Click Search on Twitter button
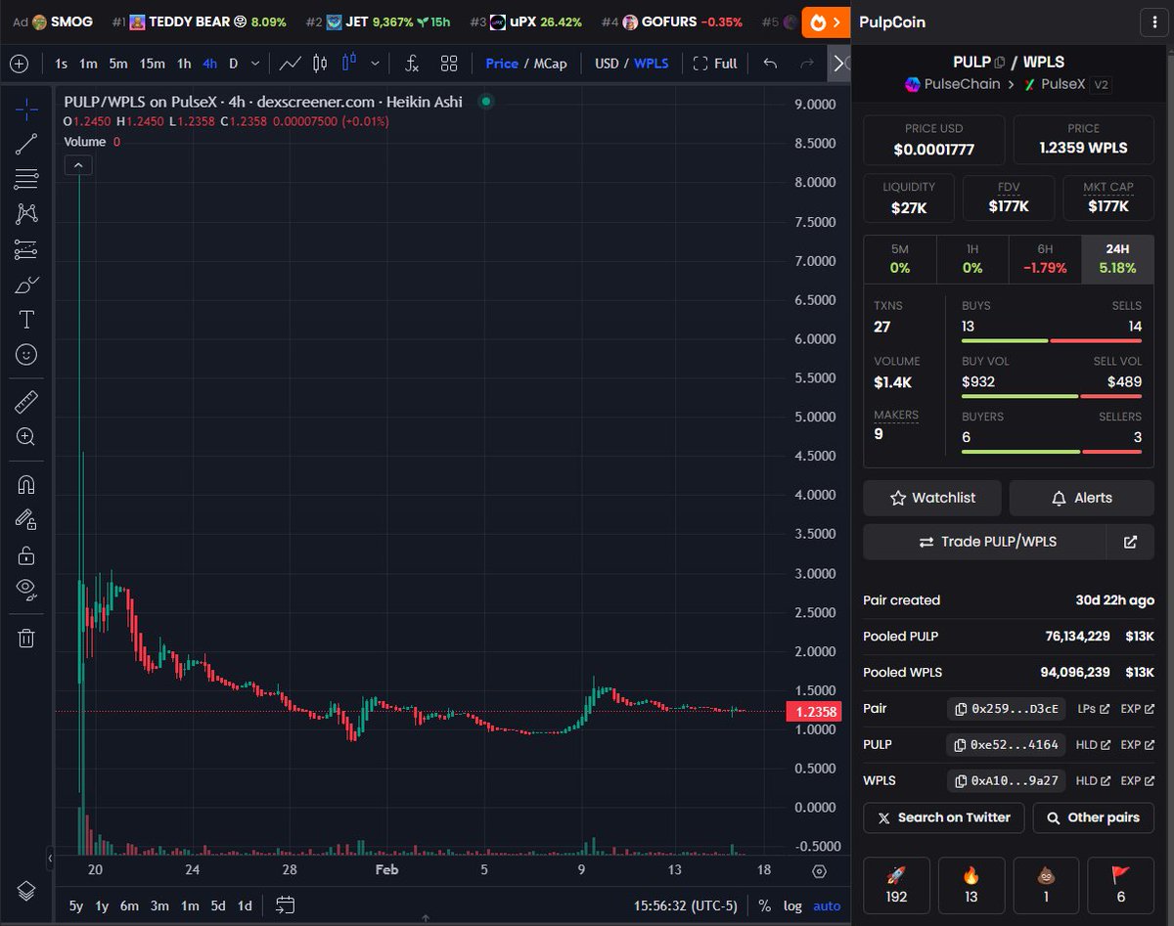Image resolution: width=1174 pixels, height=926 pixels. click(x=943, y=817)
